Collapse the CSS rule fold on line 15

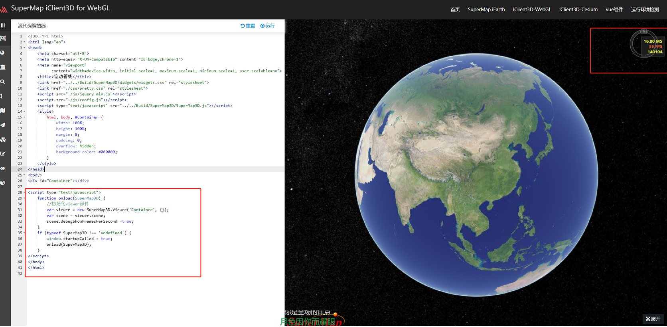[x=24, y=117]
